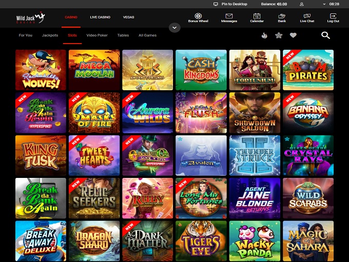Show favorite games via heart icon
Screen dimensions: 349x262
coord(293,35)
